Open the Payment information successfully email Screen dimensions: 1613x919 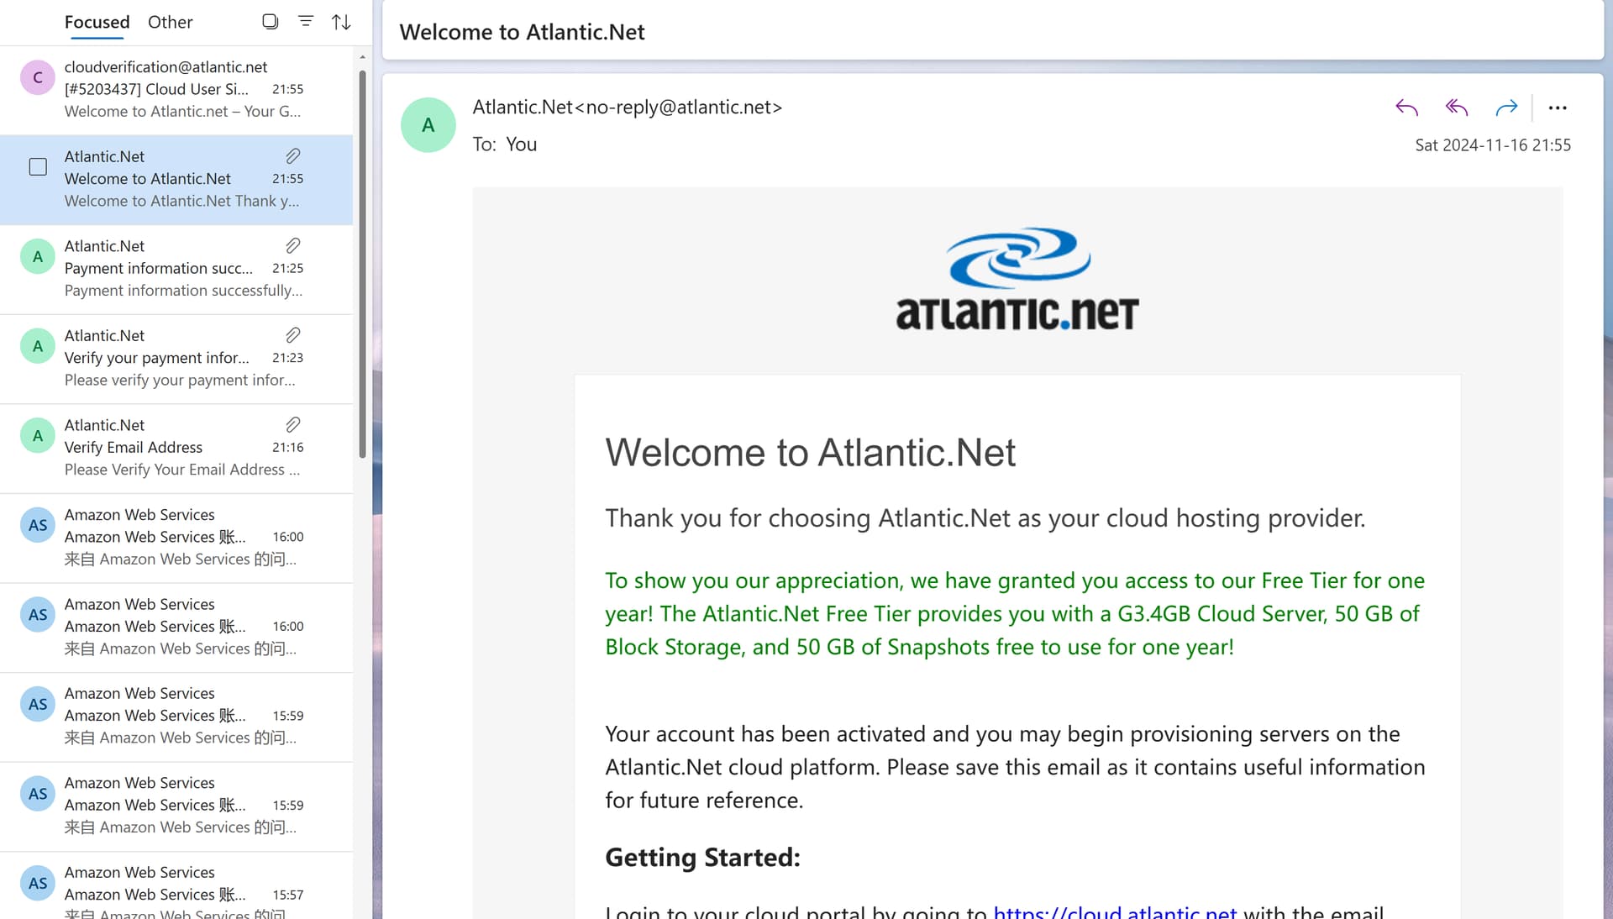pyautogui.click(x=176, y=269)
